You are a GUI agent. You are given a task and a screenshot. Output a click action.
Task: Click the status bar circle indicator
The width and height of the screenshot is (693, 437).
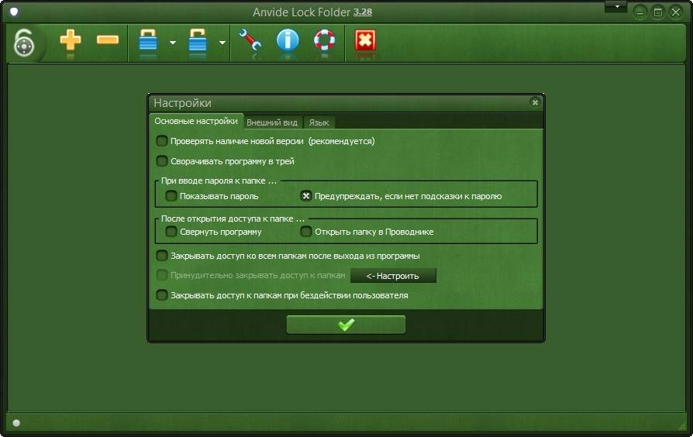click(x=16, y=423)
